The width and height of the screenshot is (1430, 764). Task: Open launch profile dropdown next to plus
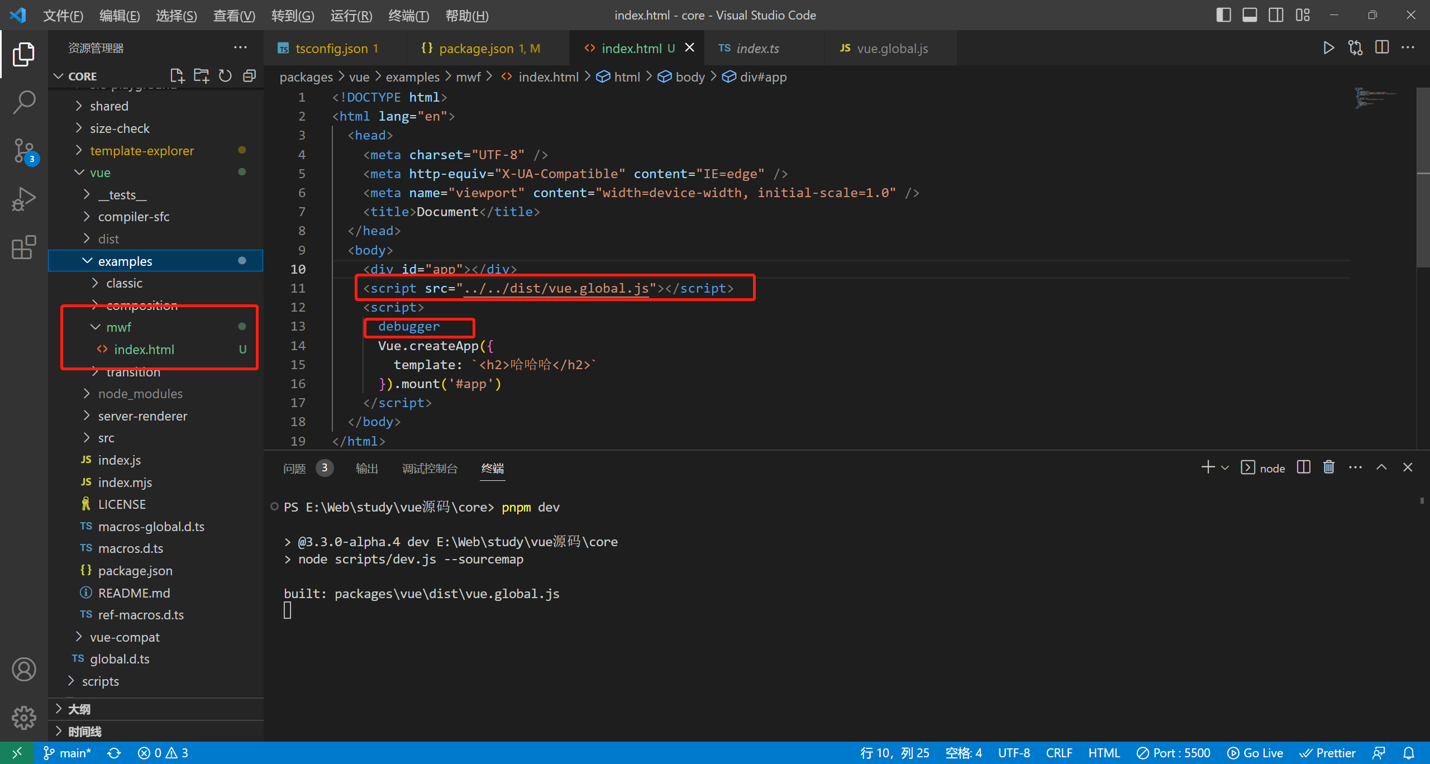(x=1225, y=467)
